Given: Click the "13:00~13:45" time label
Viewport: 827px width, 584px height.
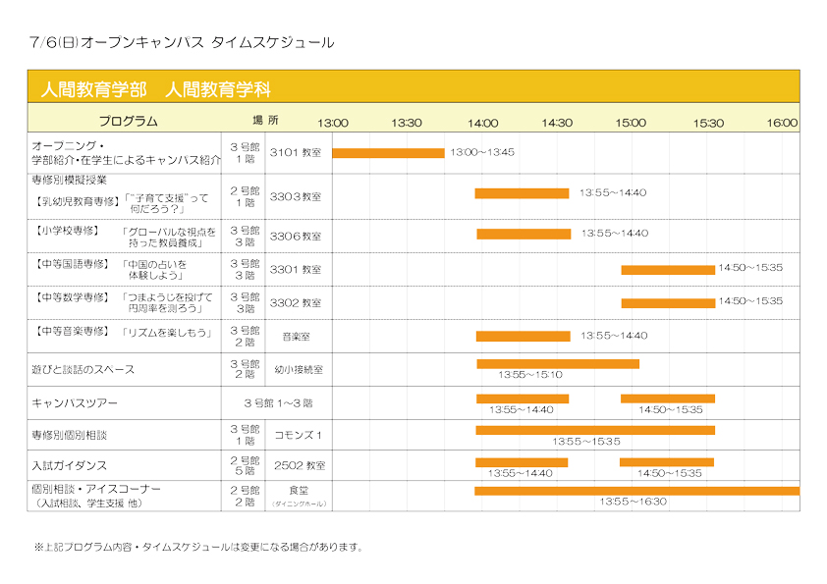Looking at the screenshot, I should pos(482,152).
